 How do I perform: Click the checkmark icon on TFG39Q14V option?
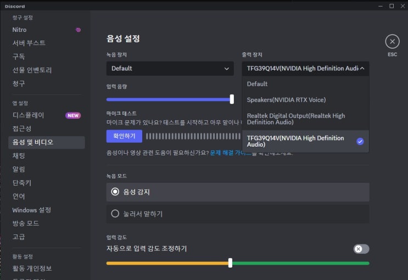pos(360,141)
